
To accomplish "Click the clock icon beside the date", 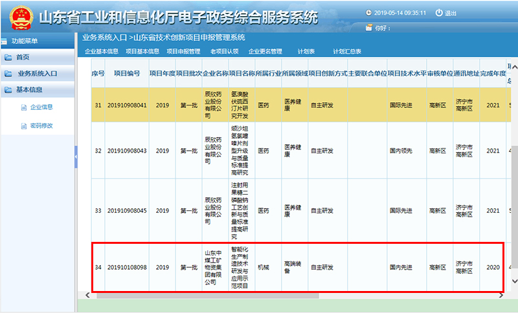I will click(370, 13).
